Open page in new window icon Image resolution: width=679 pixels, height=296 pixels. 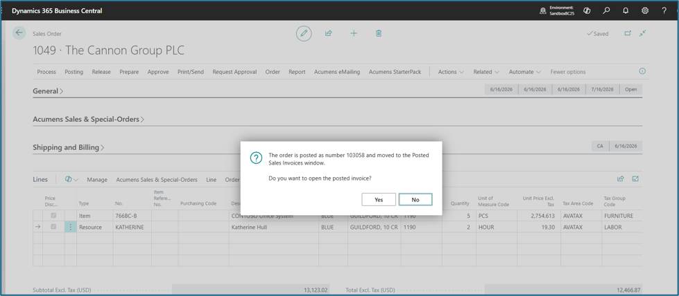[628, 33]
